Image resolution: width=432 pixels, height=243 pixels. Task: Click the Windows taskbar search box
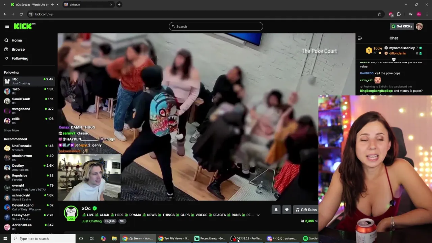tap(43, 239)
